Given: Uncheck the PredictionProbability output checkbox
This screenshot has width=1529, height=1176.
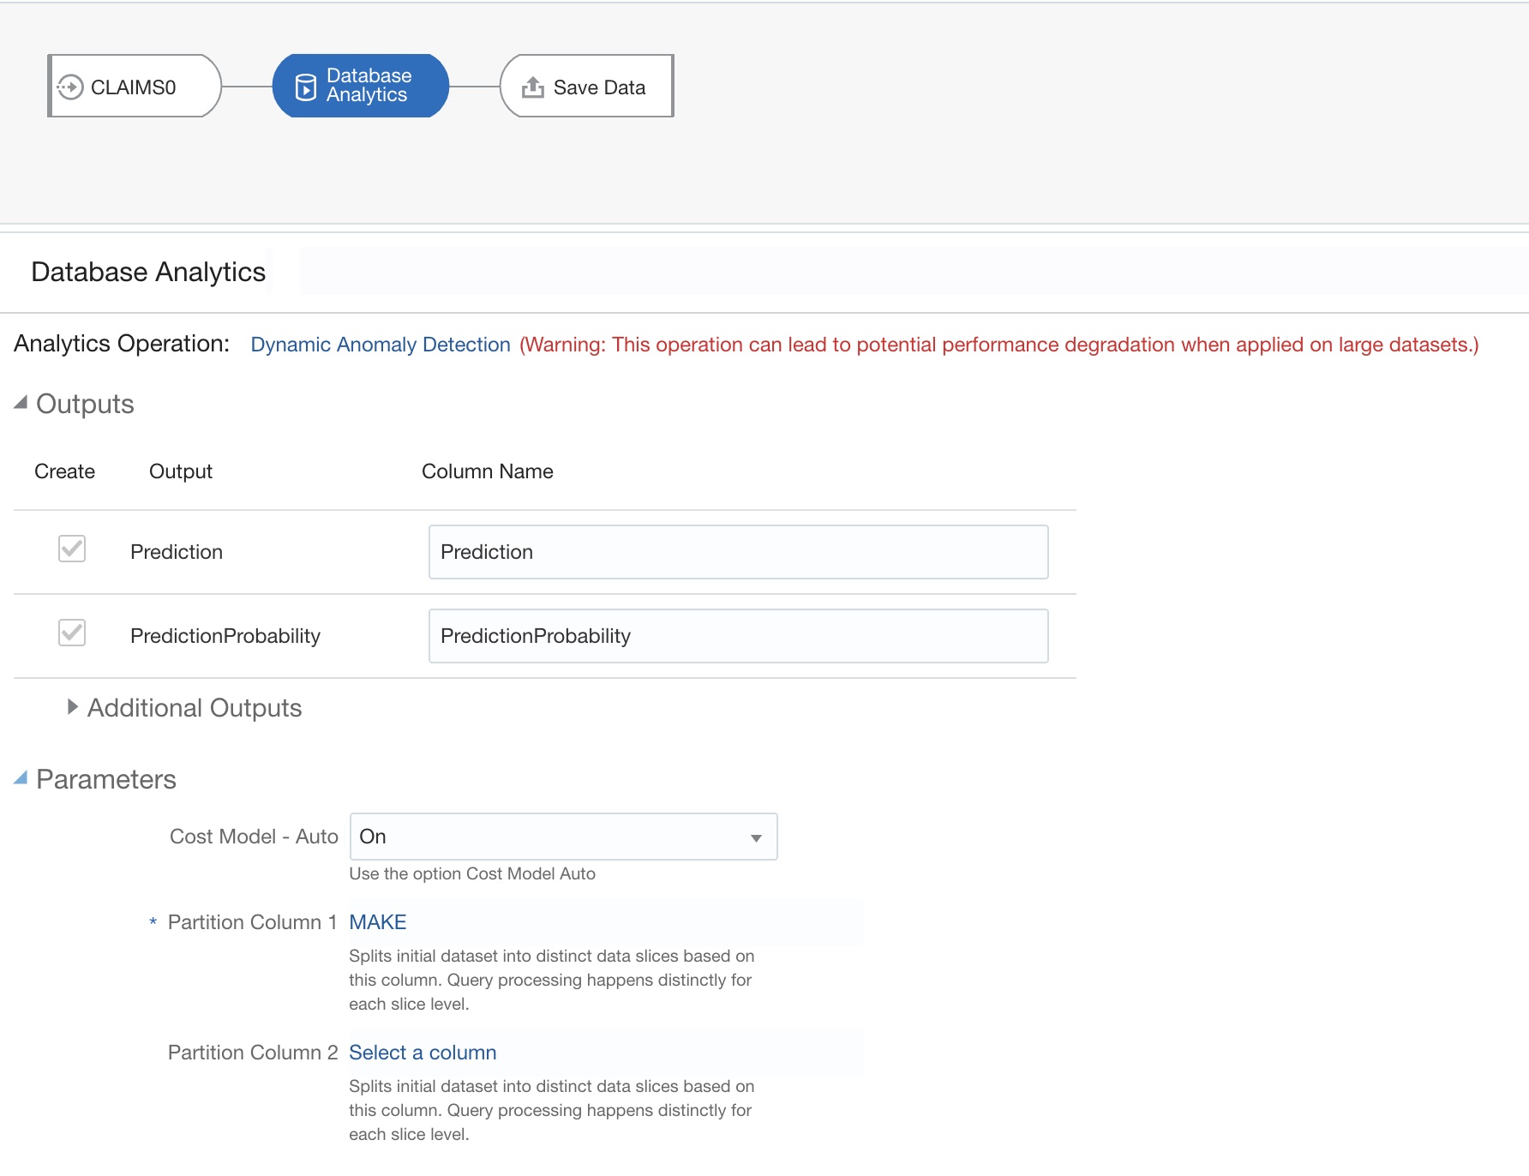Looking at the screenshot, I should coord(72,633).
